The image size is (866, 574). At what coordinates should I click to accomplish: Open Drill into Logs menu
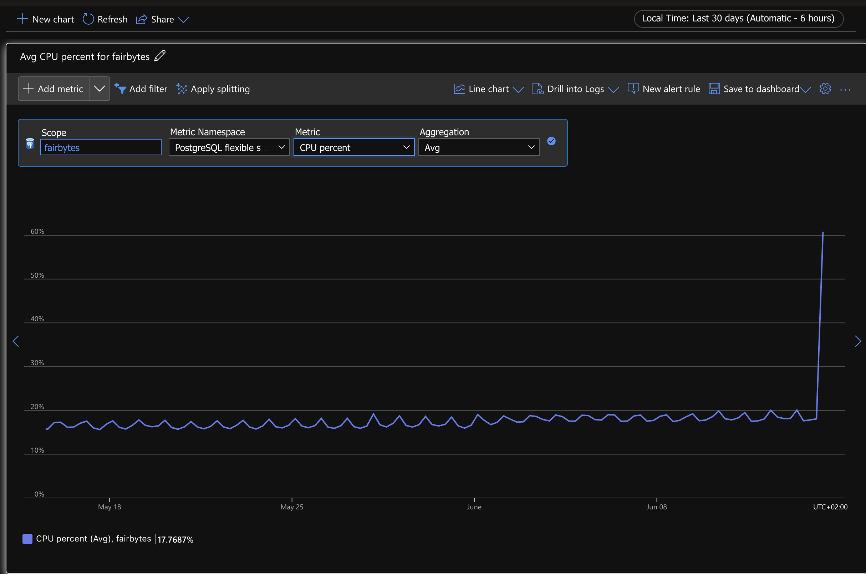[x=575, y=89]
